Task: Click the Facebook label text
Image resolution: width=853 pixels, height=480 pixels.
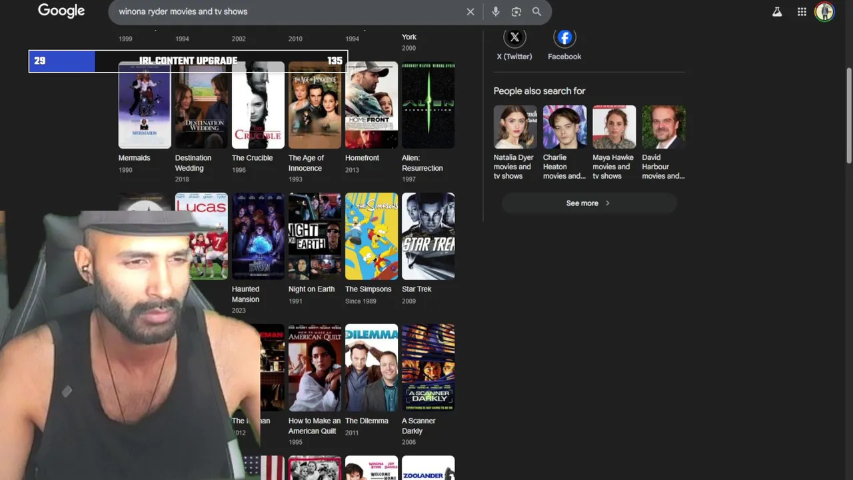Action: tap(564, 57)
